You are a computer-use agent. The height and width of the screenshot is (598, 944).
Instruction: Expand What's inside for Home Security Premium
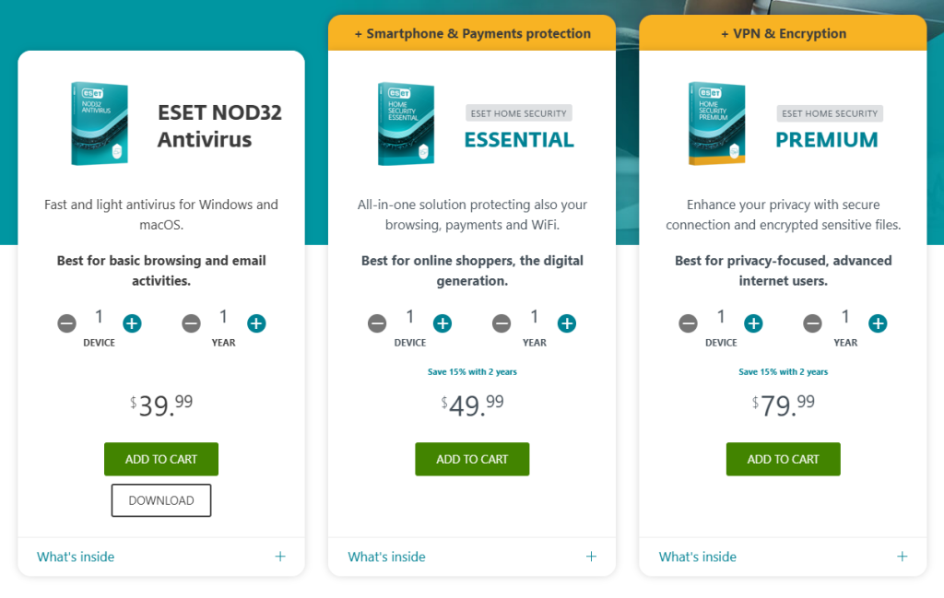[696, 557]
